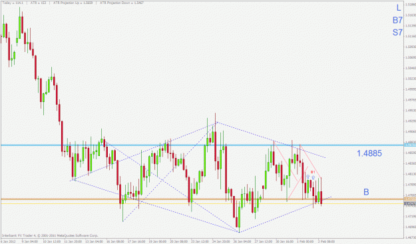Image resolution: width=416 pixels, height=244 pixels.
Task: Click the "1.4885" price label on chart
Action: [x=369, y=153]
